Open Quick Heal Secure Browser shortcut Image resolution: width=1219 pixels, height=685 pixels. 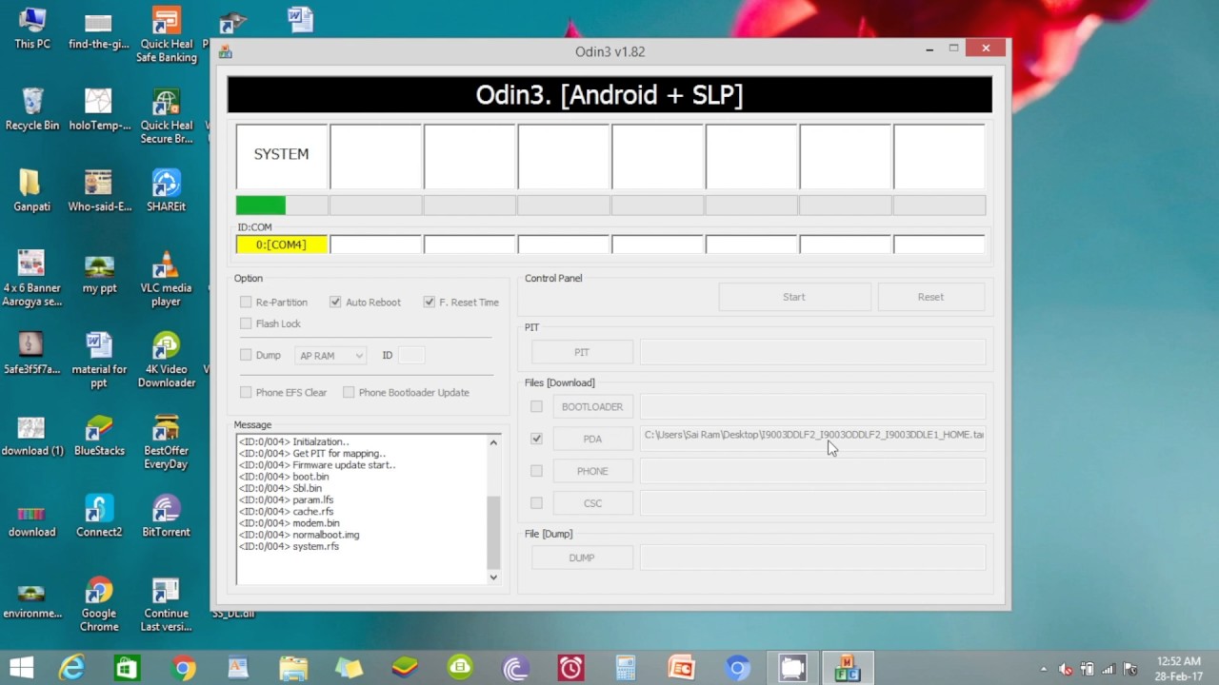tap(167, 116)
